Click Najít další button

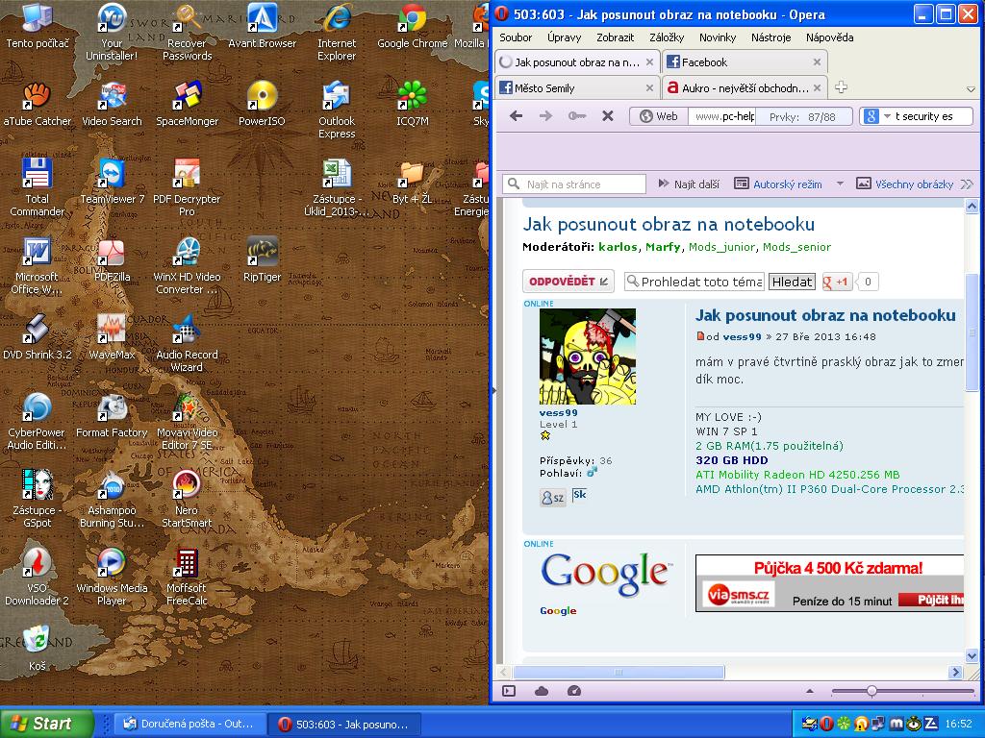pyautogui.click(x=689, y=184)
